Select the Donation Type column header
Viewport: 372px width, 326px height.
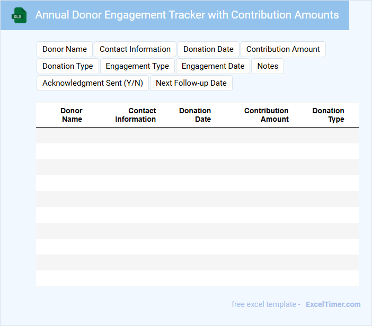point(329,115)
